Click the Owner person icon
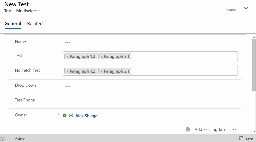This screenshot has height=142, width=256. pyautogui.click(x=71, y=115)
